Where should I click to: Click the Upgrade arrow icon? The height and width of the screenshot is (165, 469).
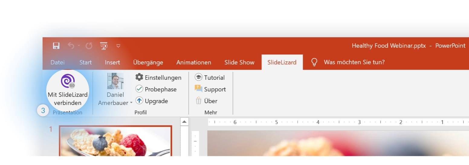(139, 101)
